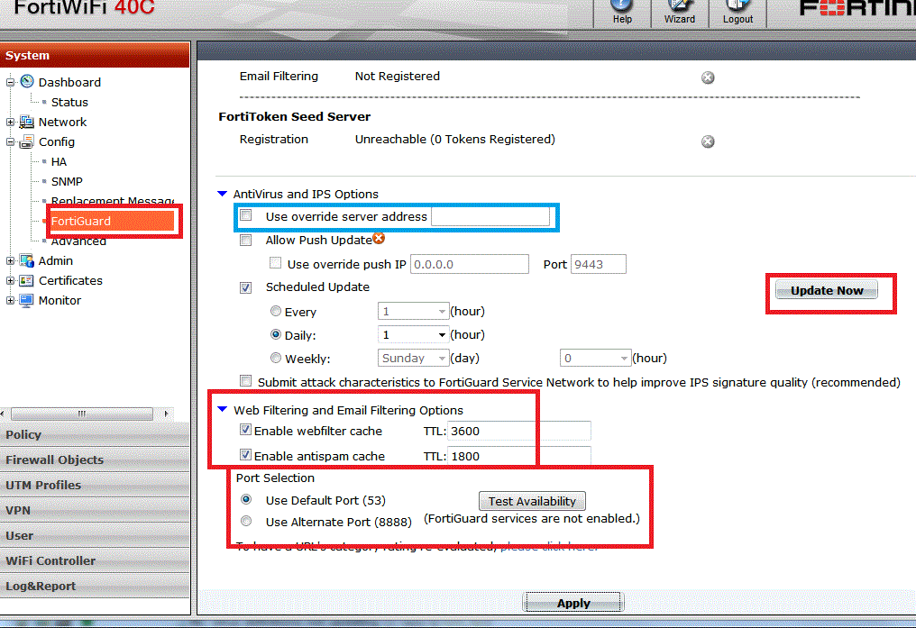Select Use Default Port (53)
The height and width of the screenshot is (628, 916).
[x=246, y=499]
